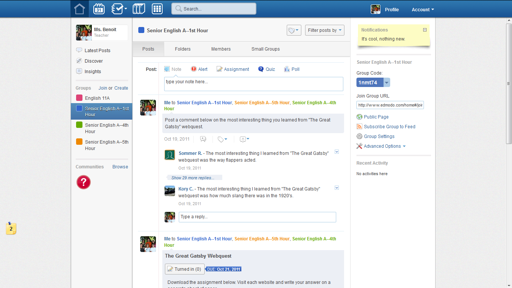Open Profile from the top bar
This screenshot has width=512, height=288.
392,10
